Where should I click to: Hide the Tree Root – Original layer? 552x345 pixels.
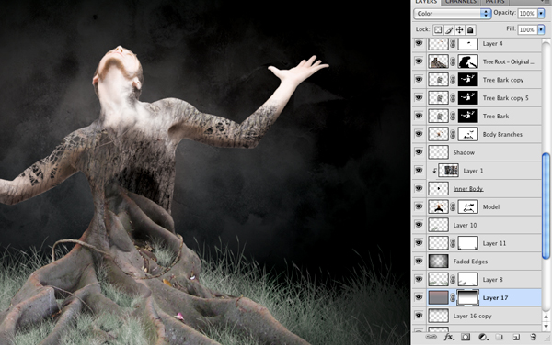click(x=419, y=61)
